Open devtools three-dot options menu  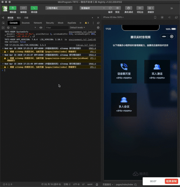(x=93, y=23)
